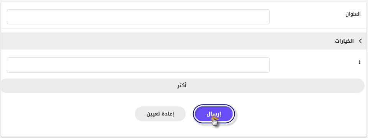Click the purple إرسال send button
Viewport: 368px width, 138px height.
click(x=214, y=114)
